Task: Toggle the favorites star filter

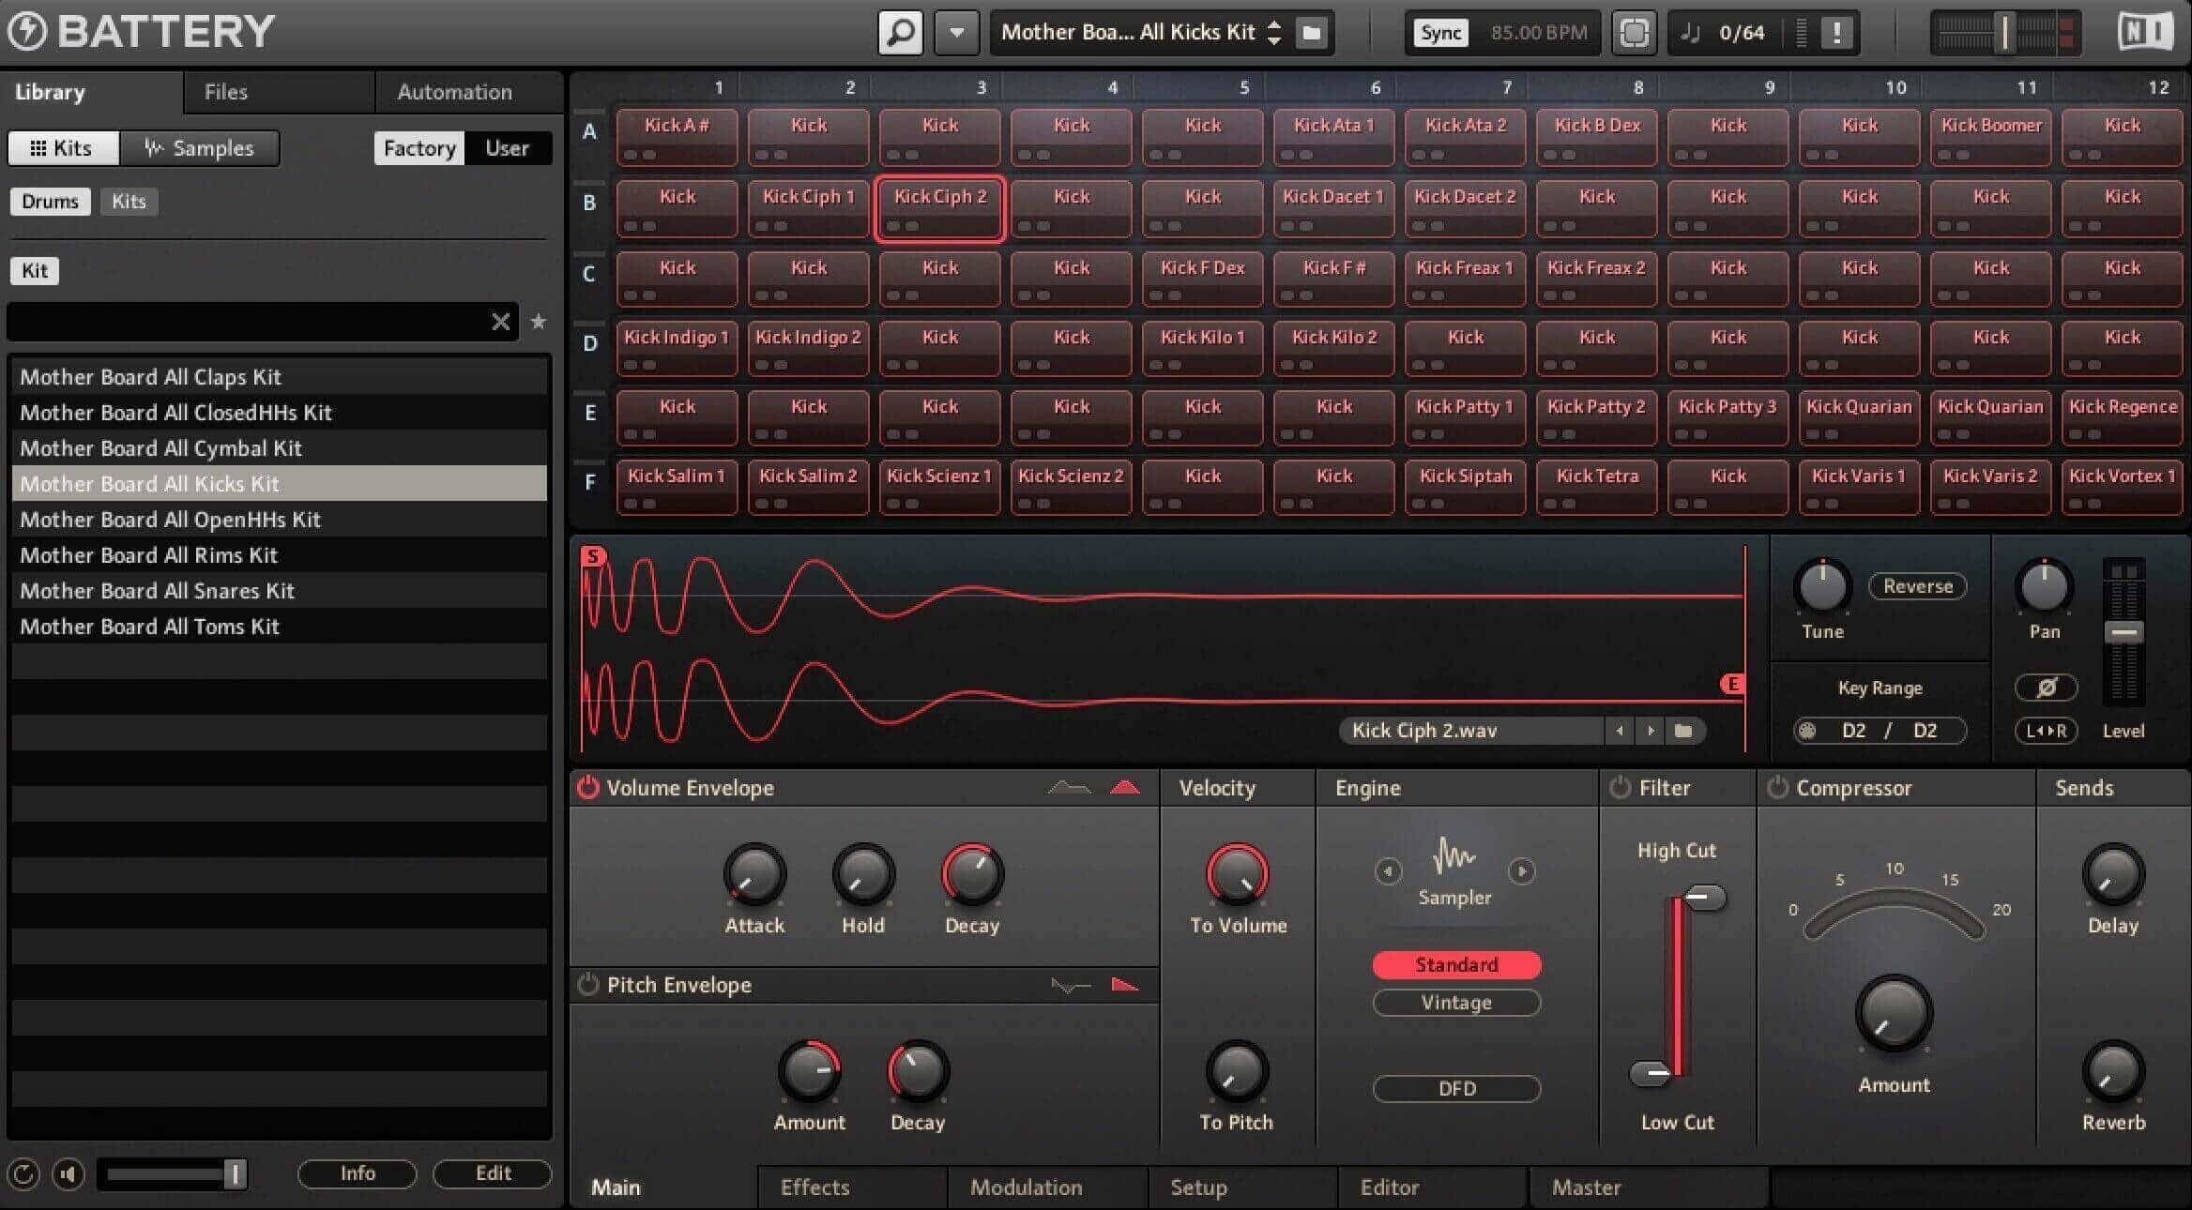Action: click(x=539, y=322)
